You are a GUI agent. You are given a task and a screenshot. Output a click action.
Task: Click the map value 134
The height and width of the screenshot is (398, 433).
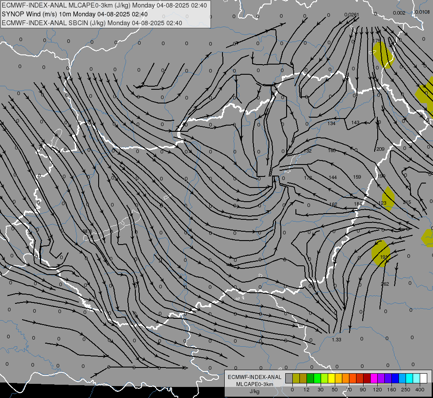pos(331,123)
